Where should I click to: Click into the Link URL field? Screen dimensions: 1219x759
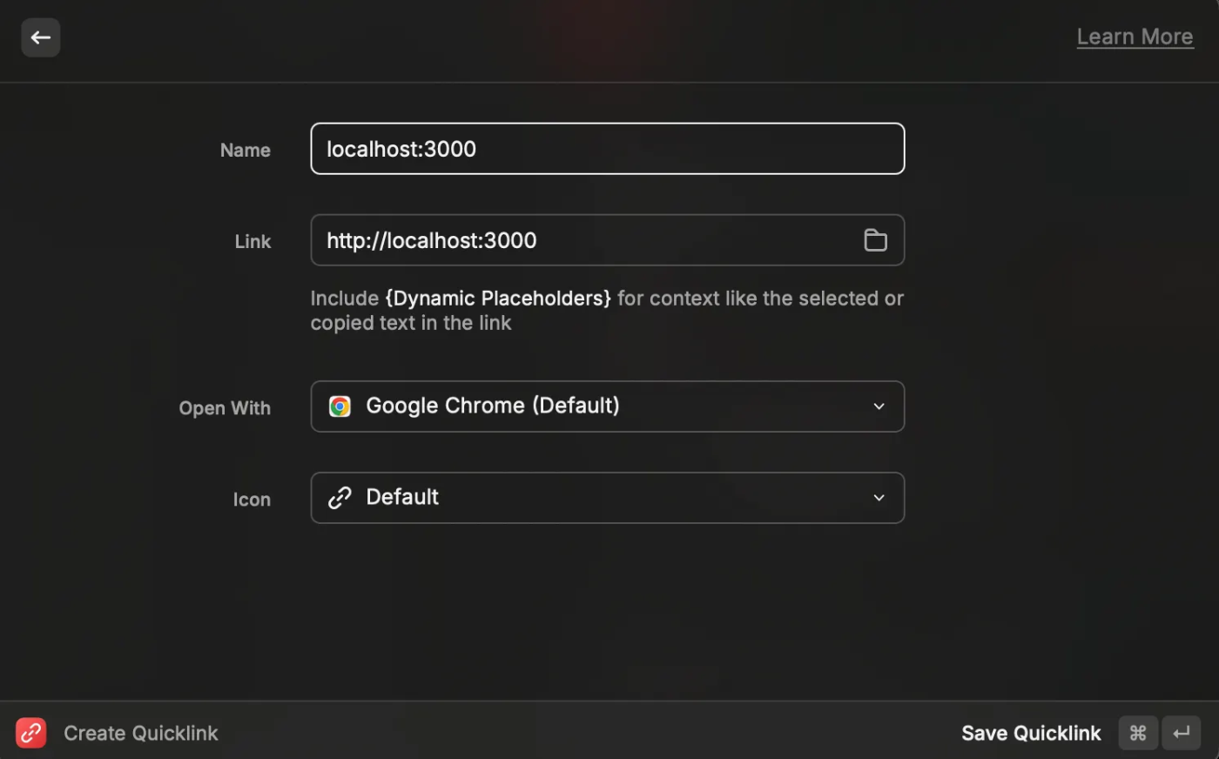coord(583,240)
